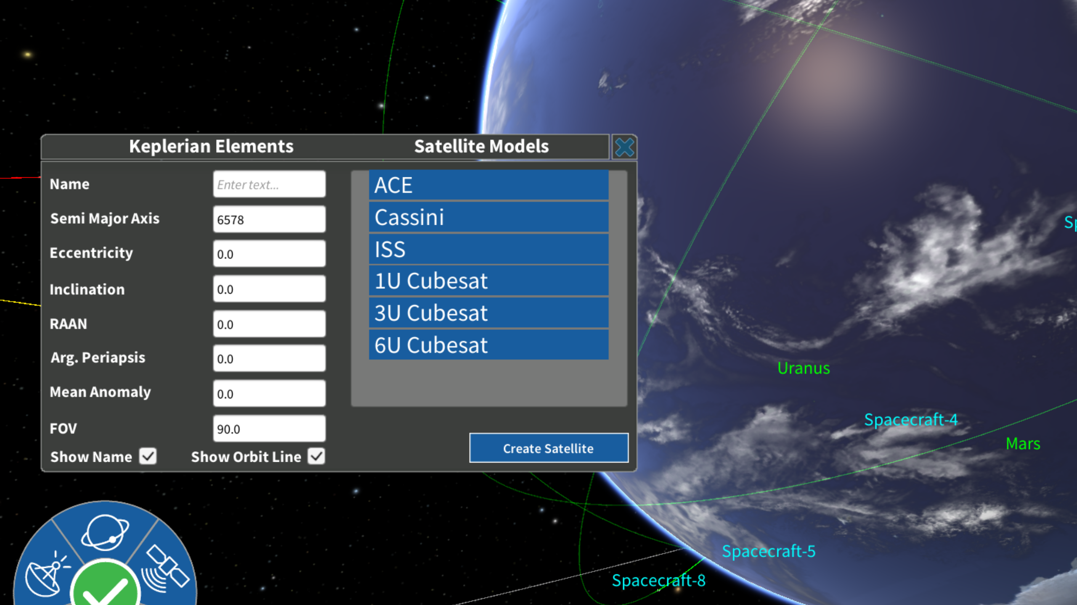The width and height of the screenshot is (1077, 605).
Task: Edit the Inclination field
Action: point(269,289)
